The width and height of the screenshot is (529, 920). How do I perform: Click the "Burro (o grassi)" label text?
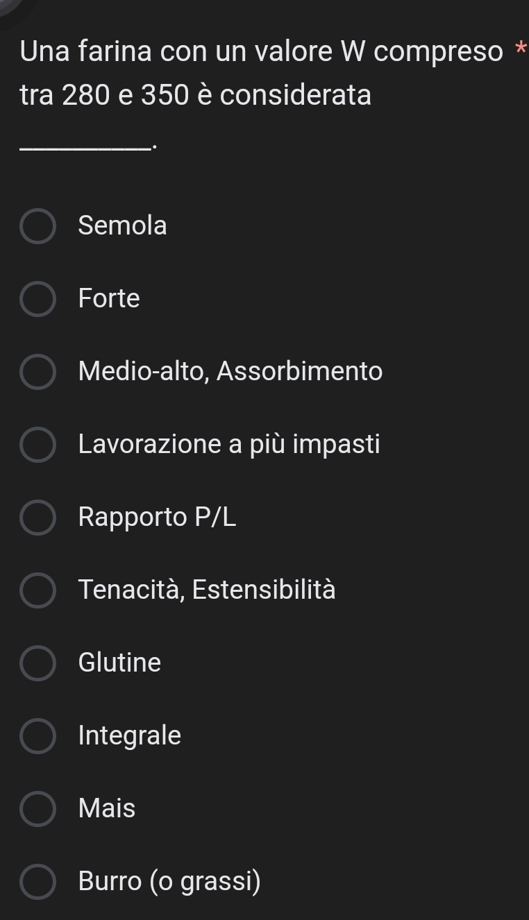[170, 881]
